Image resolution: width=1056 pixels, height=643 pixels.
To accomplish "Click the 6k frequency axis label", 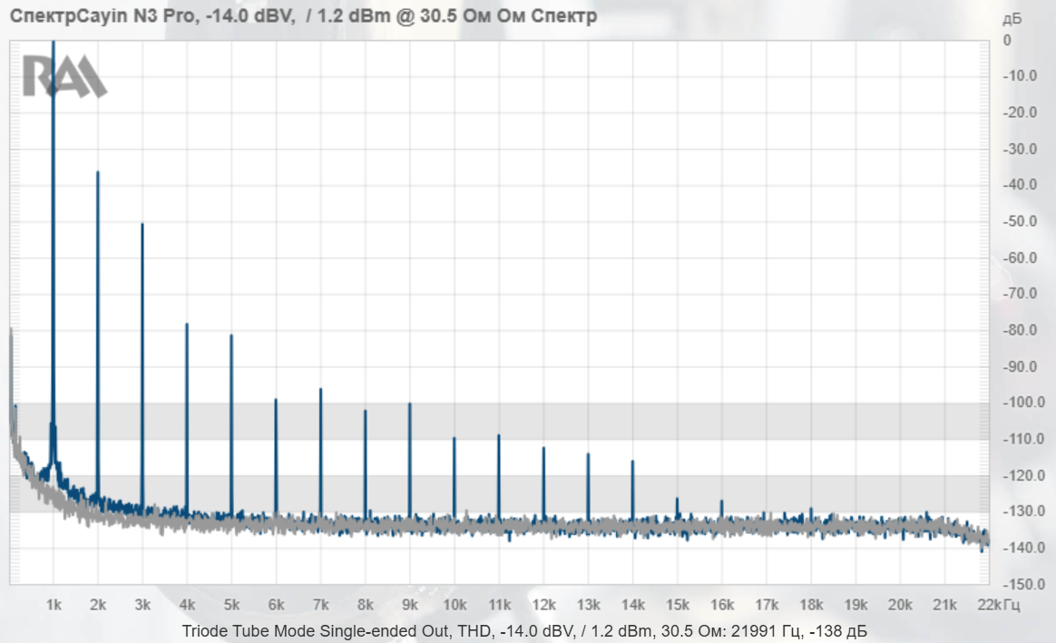I will coord(276,605).
